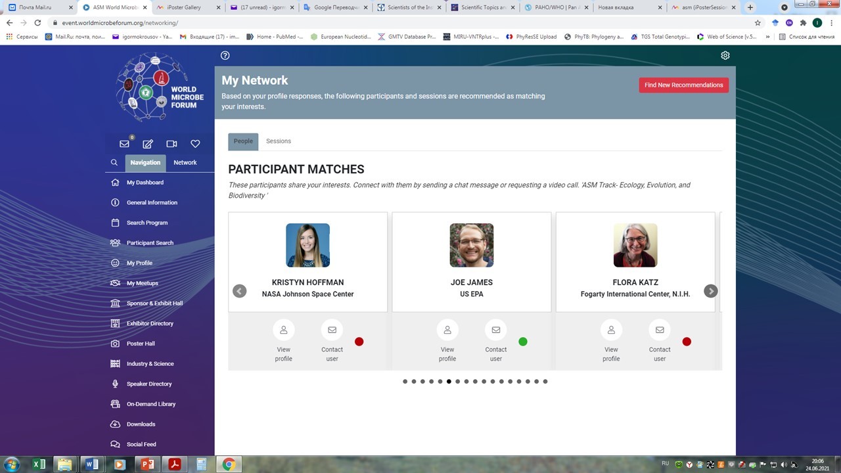Open the notes pencil icon in sidebar

pos(148,144)
